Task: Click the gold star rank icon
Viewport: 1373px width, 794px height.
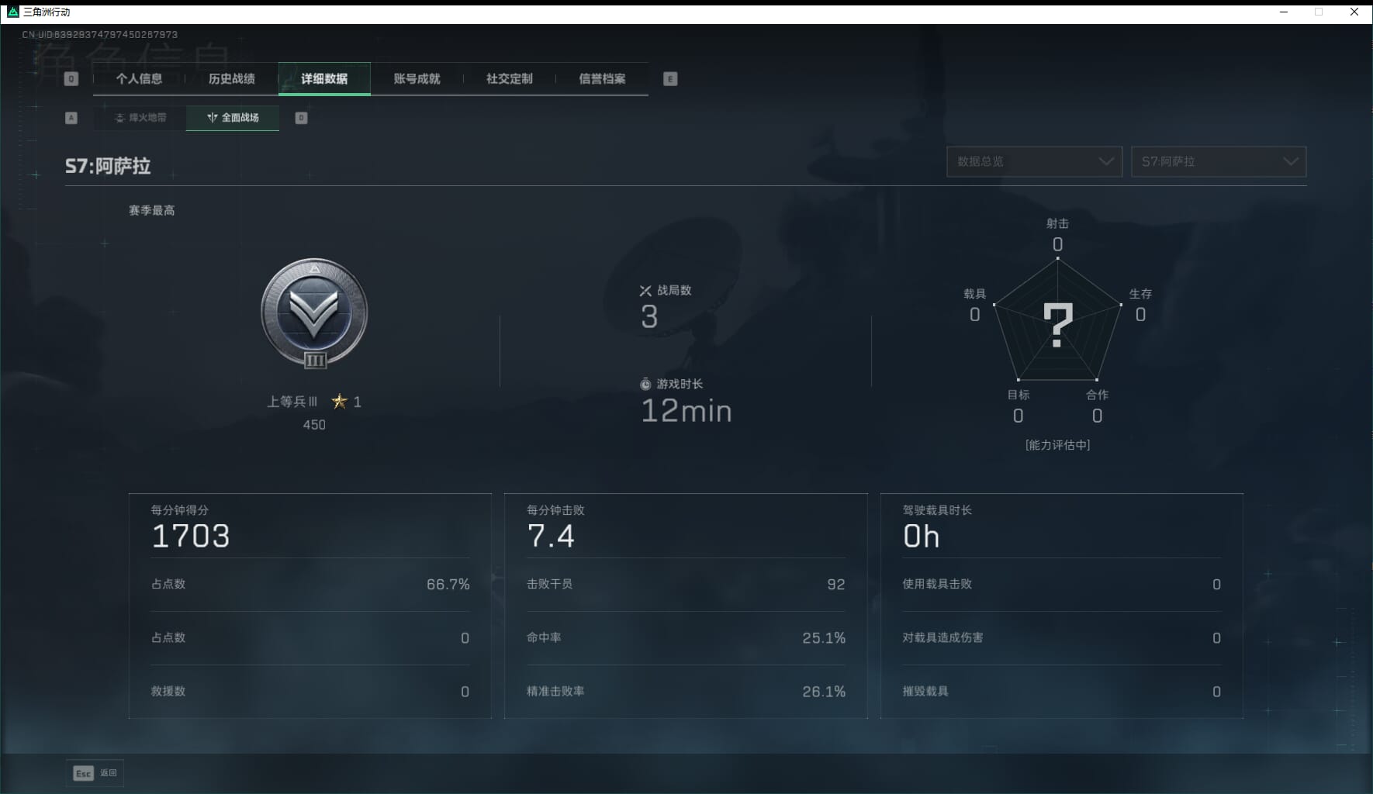Action: [x=339, y=402]
